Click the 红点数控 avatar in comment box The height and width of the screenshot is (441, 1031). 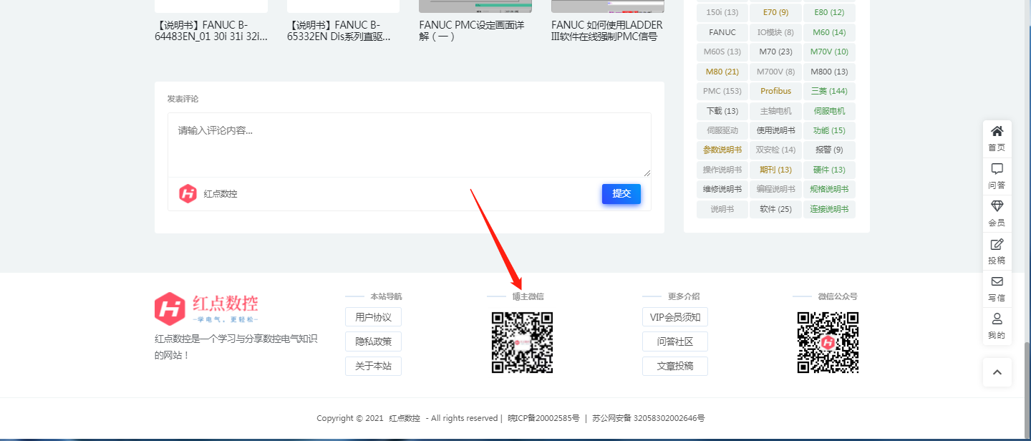pos(188,193)
